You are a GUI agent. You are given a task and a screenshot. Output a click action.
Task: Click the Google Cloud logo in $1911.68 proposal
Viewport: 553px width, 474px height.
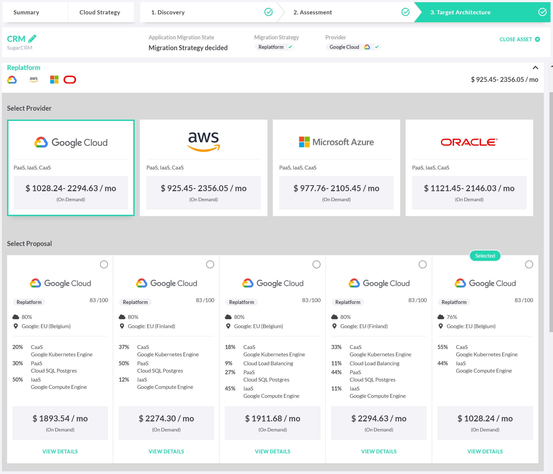pyautogui.click(x=273, y=283)
